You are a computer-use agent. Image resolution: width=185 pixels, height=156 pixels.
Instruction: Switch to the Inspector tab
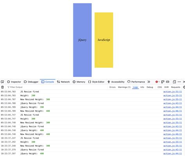[x=14, y=82]
